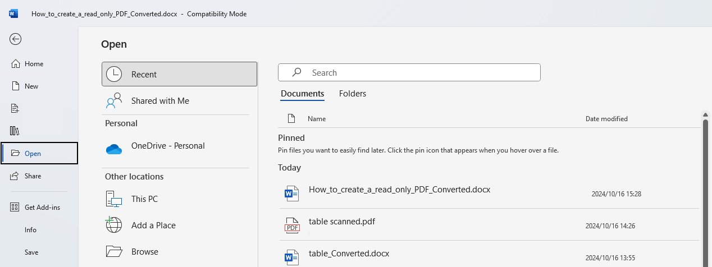Click the grid icon beside Get Add-ins
712x267 pixels.
(16, 208)
